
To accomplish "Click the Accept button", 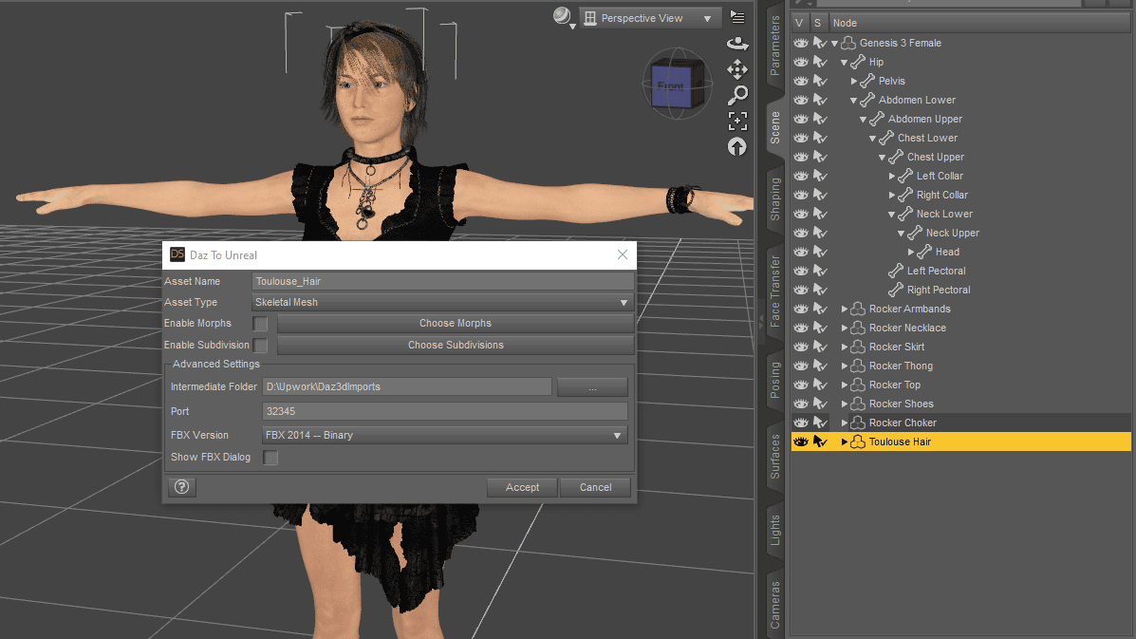I will [522, 487].
